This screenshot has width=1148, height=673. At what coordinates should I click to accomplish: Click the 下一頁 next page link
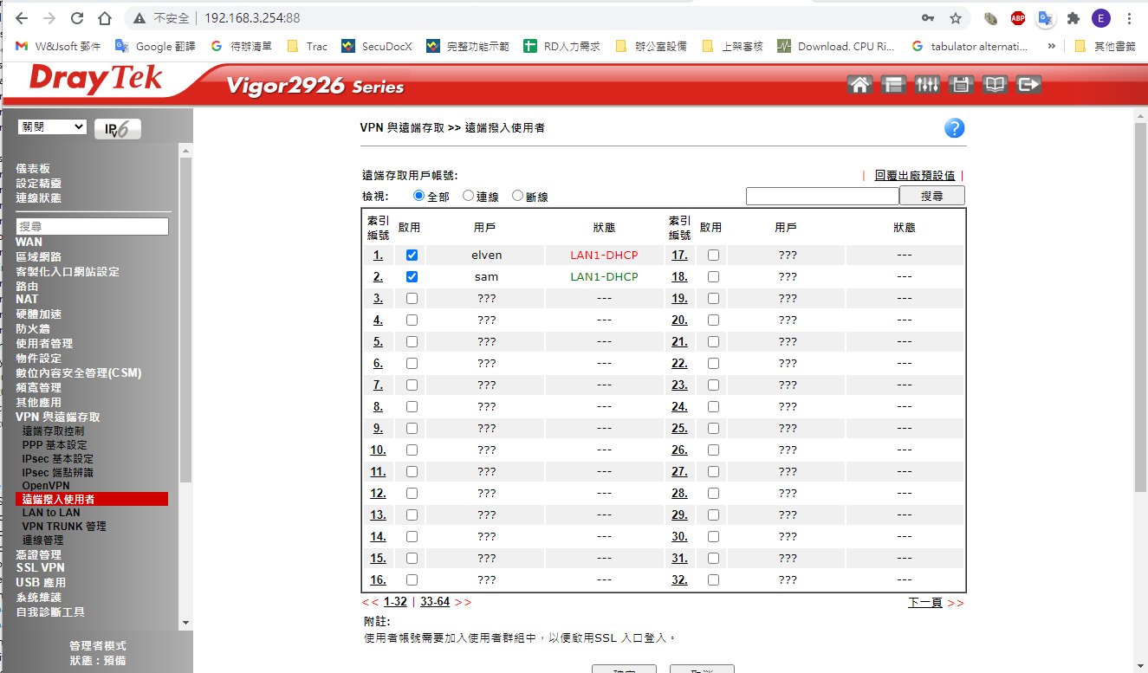point(925,603)
